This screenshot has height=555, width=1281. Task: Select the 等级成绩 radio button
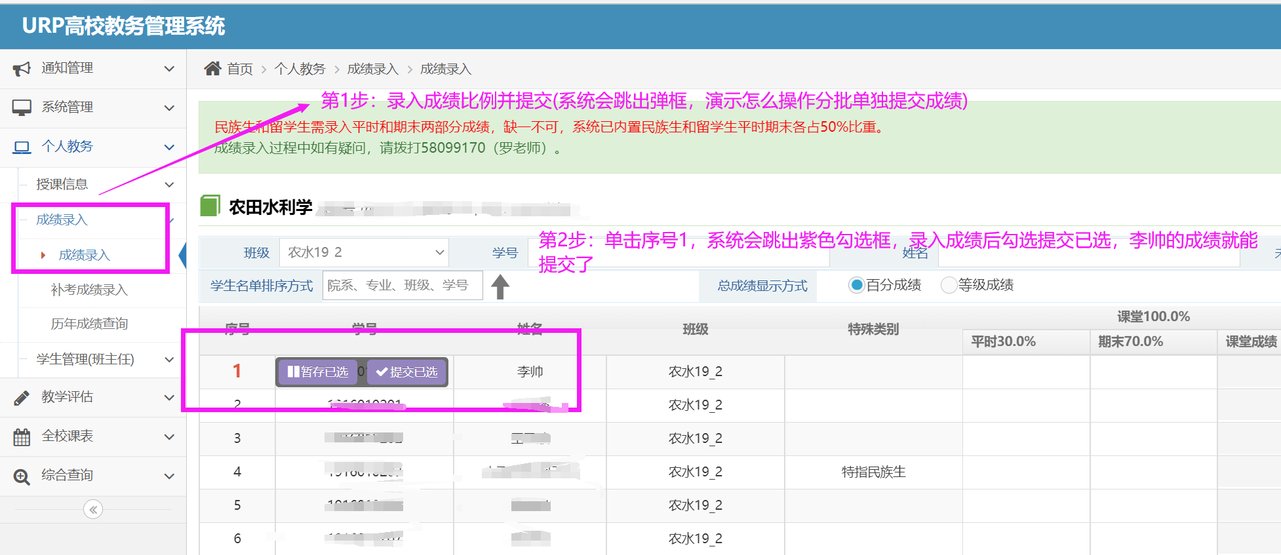coord(948,285)
